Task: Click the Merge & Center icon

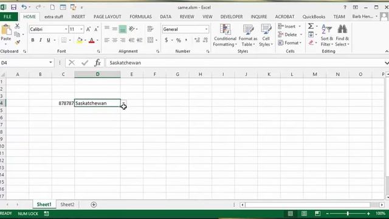Action: [x=150, y=40]
